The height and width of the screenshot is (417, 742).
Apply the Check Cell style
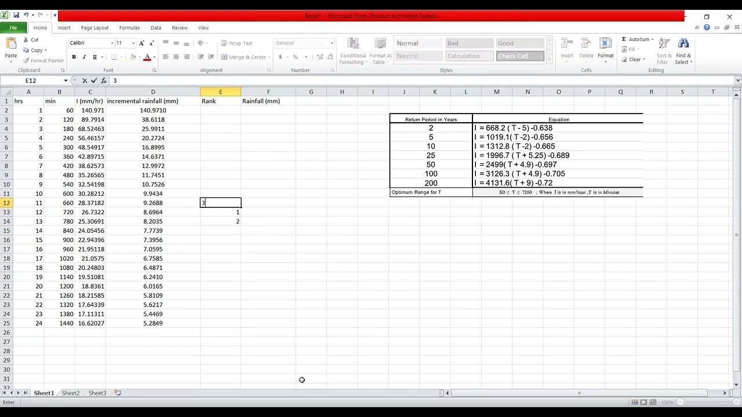point(519,56)
